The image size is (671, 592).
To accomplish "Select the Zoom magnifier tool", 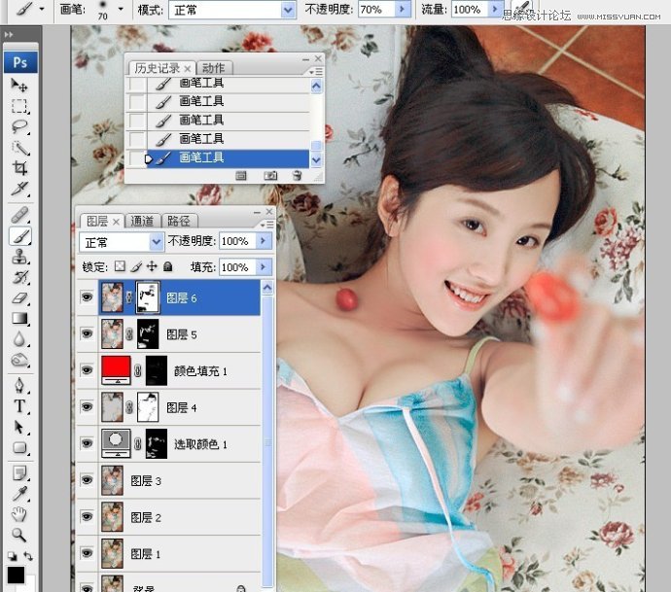I will tap(19, 535).
